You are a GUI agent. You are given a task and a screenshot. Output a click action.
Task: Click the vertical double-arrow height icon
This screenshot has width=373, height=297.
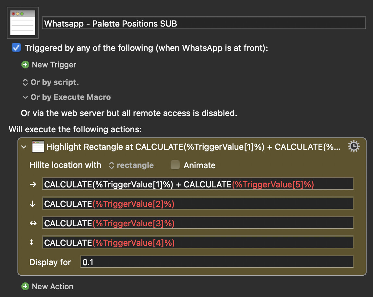(32, 243)
